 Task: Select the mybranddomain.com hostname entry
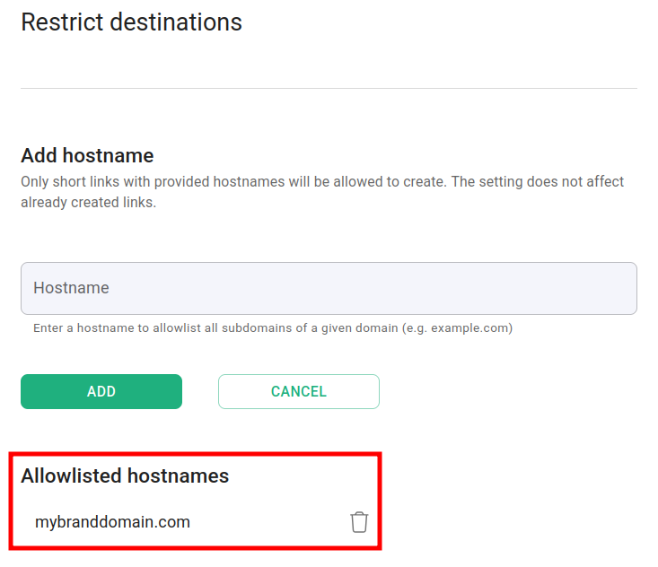point(112,522)
